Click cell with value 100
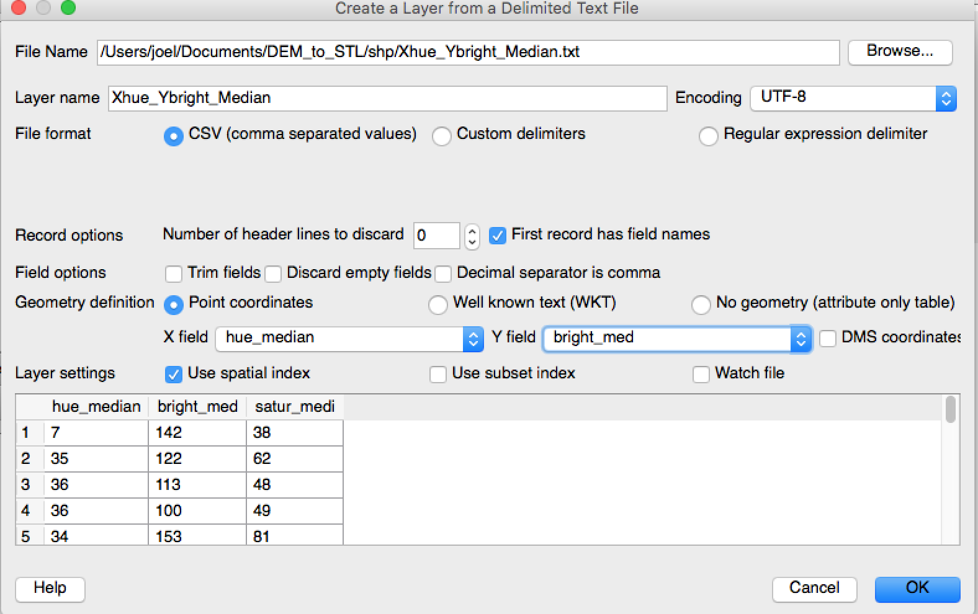The image size is (978, 614). [x=197, y=511]
